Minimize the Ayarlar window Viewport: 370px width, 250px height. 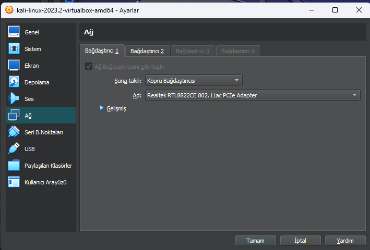312,10
